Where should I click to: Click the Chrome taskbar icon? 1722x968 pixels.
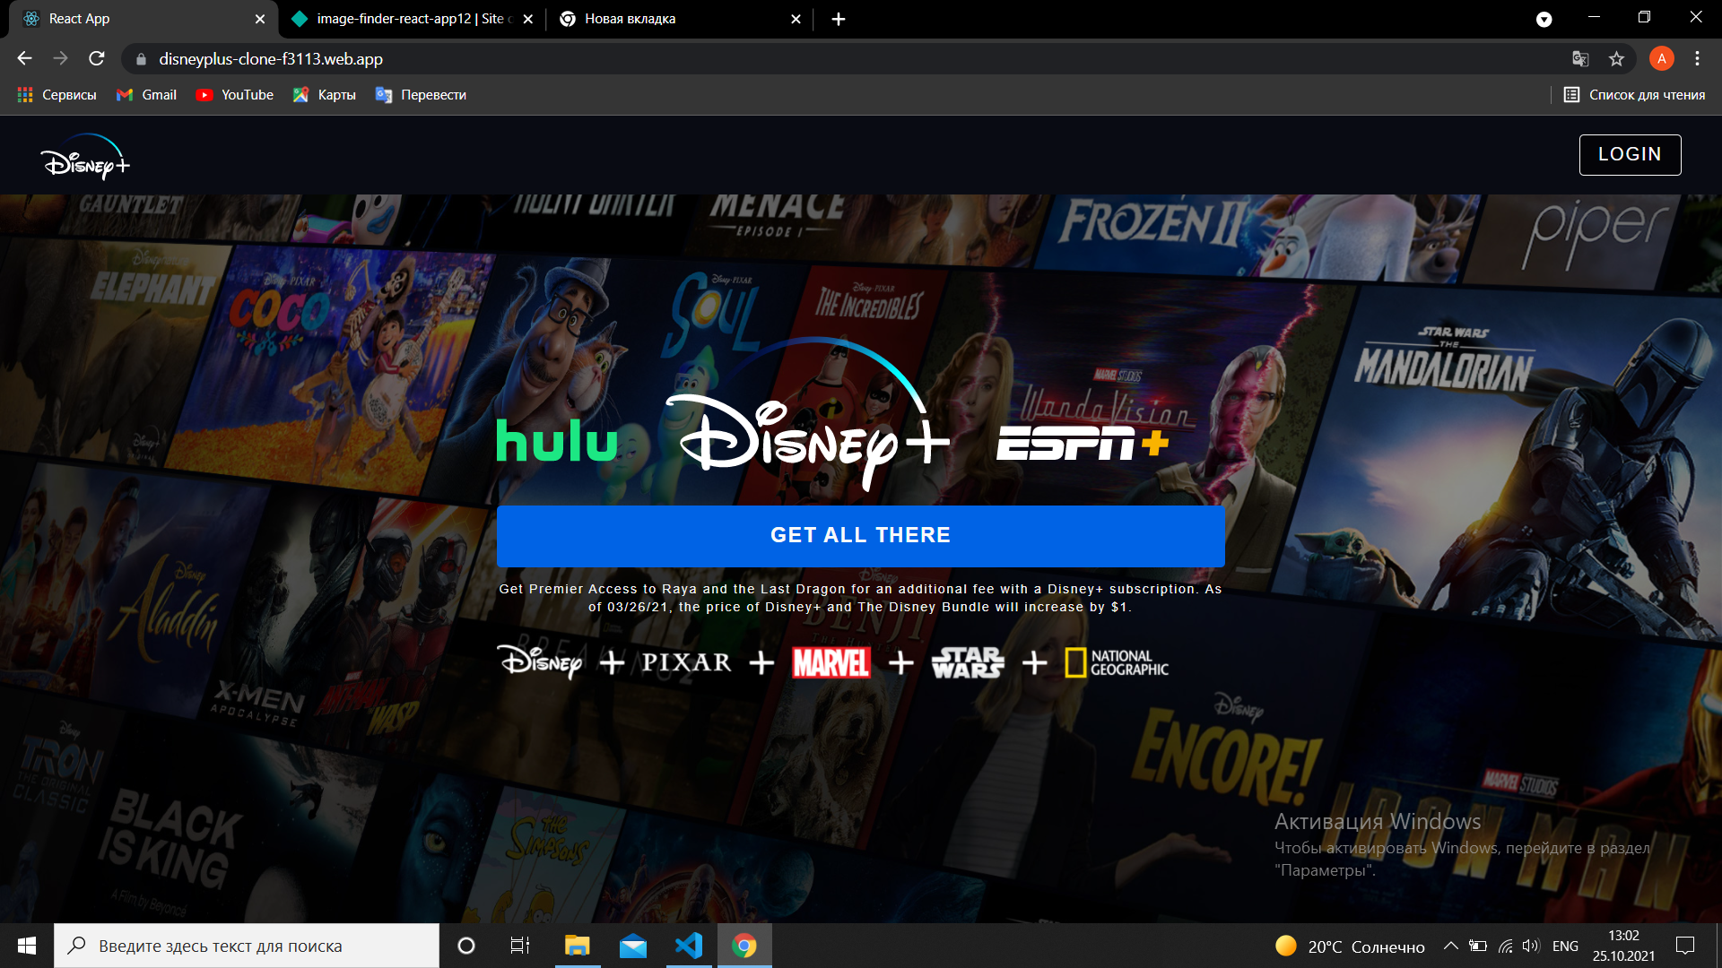(744, 946)
